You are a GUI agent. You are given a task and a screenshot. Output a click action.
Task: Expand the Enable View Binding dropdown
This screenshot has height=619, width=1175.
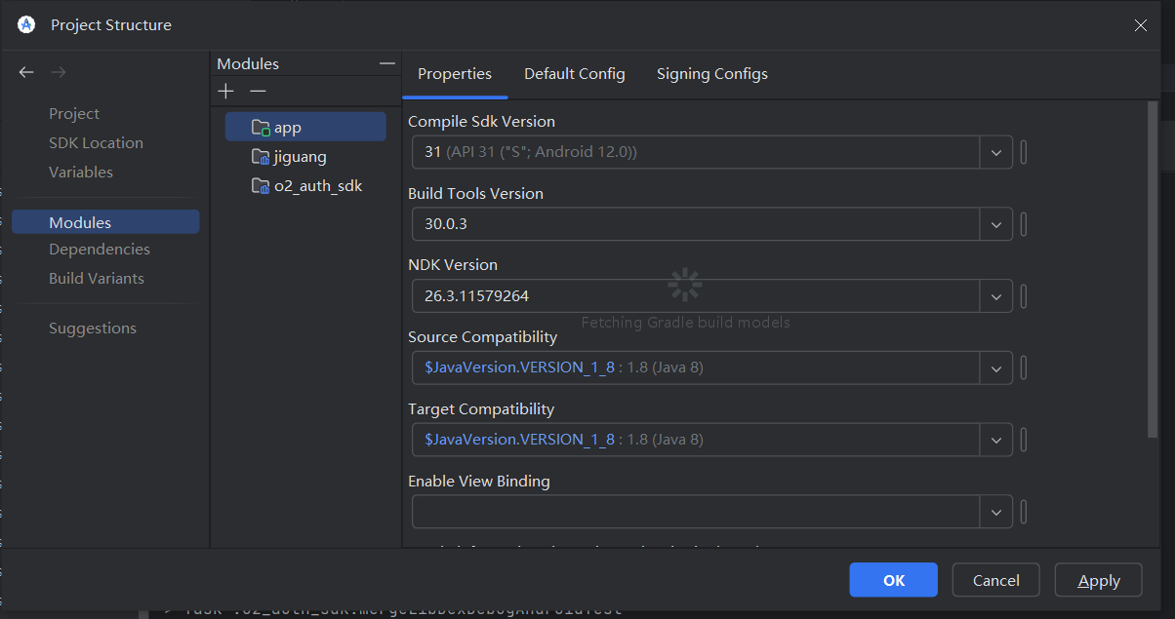click(995, 512)
